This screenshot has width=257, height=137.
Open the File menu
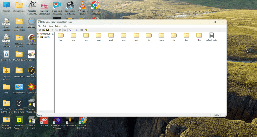tap(39, 26)
